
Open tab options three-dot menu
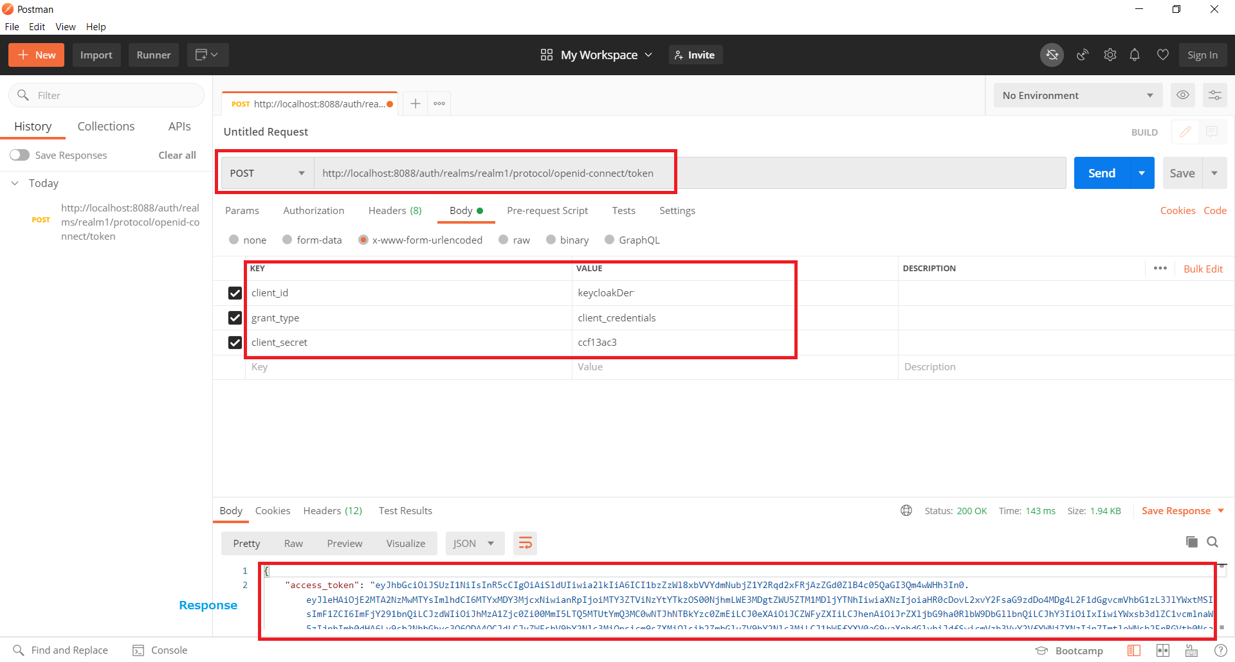tap(439, 103)
